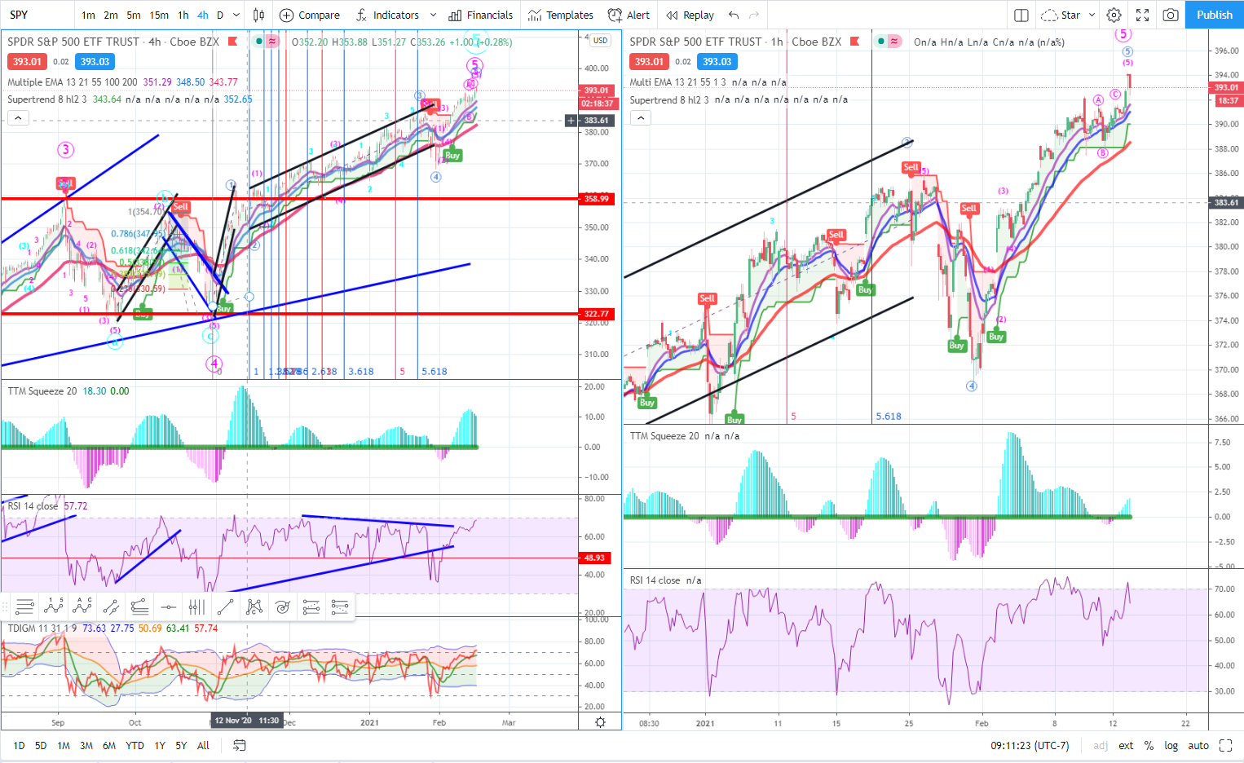Screen dimensions: 1244x763
Task: Click the Multiple EMA indicator legend
Action: coord(122,82)
